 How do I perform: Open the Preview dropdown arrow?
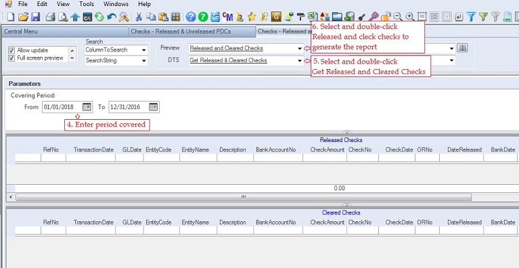click(300, 49)
